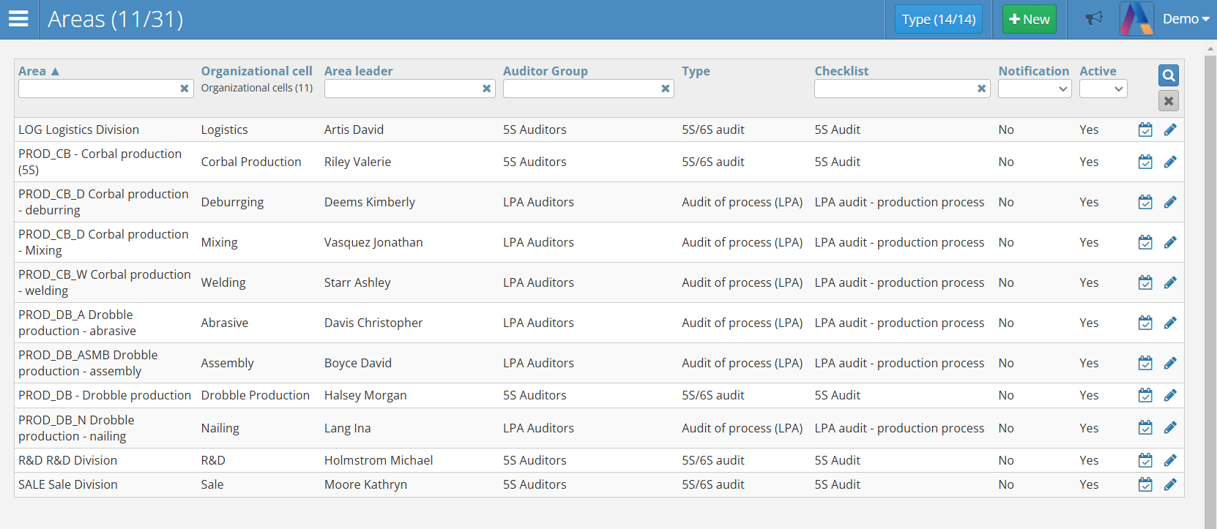Edit the PROD_DB Drobble production row
1217x529 pixels.
(x=1170, y=395)
